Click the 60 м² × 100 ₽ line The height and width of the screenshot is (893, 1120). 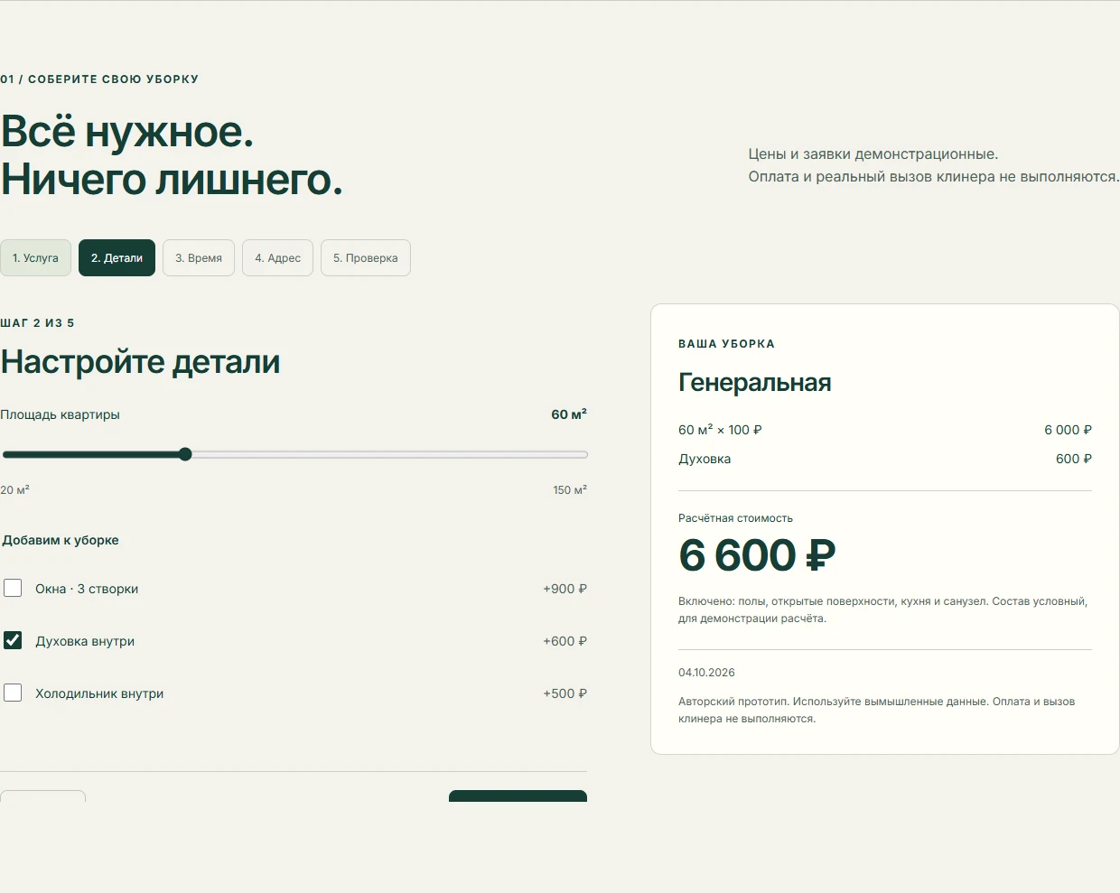720,430
